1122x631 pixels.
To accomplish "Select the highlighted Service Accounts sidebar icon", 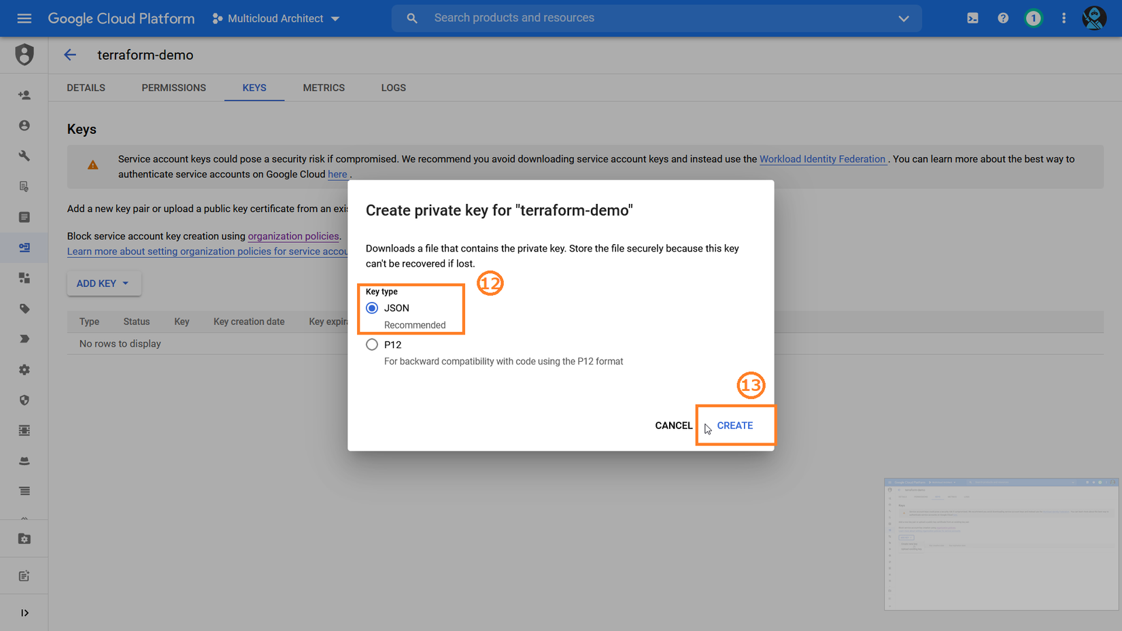I will coord(24,248).
